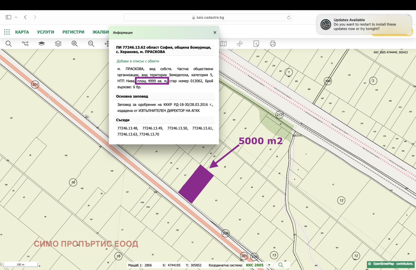
Task: Expand the Safari sidebar options chevron
Action: [x=16, y=17]
